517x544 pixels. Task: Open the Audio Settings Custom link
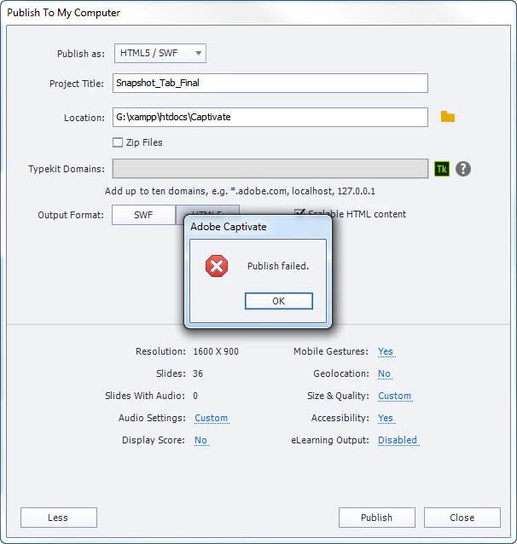pyautogui.click(x=211, y=418)
